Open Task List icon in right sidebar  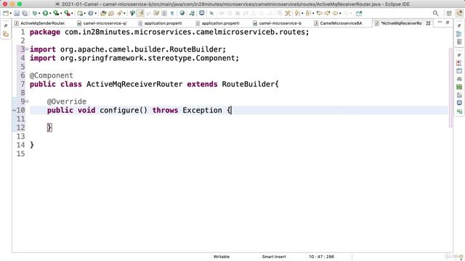[459, 42]
